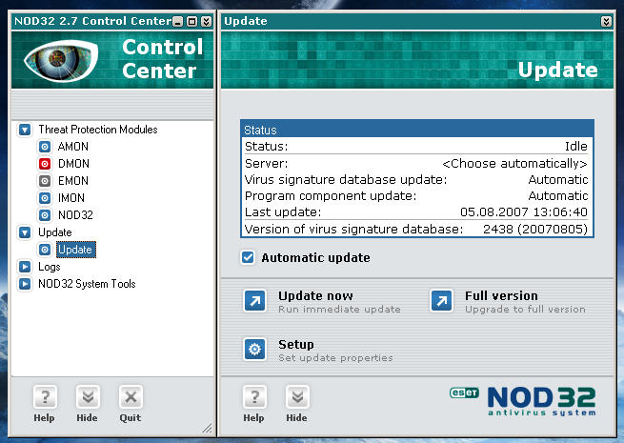Click 'Set update properties' description text
Viewport: 624px width, 443px height.
click(335, 358)
